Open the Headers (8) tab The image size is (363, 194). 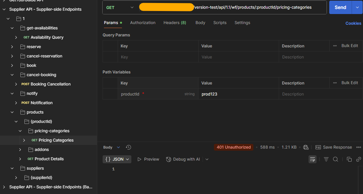pyautogui.click(x=175, y=23)
